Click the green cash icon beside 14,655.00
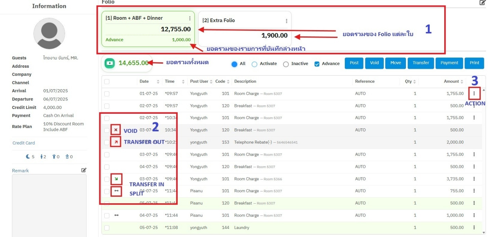This screenshot has height=237, width=488. (110, 63)
